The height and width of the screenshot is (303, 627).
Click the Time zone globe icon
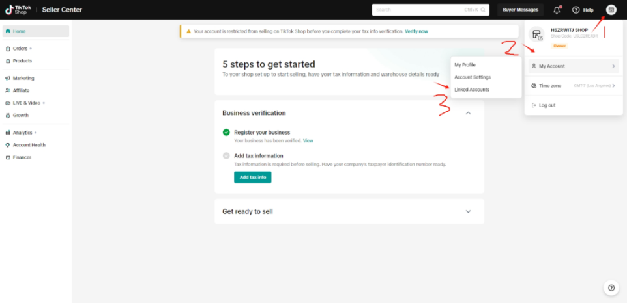pyautogui.click(x=534, y=86)
